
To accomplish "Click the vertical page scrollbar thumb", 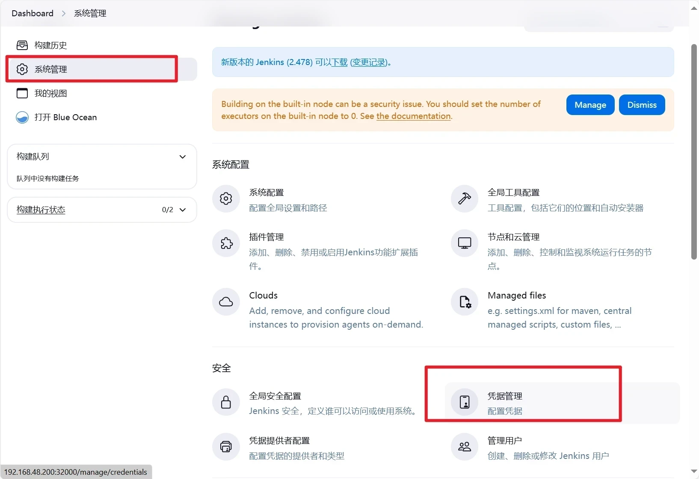I will pos(694,152).
